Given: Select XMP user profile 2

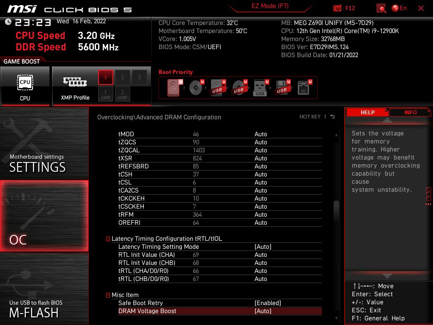Looking at the screenshot, I should click(x=122, y=94).
